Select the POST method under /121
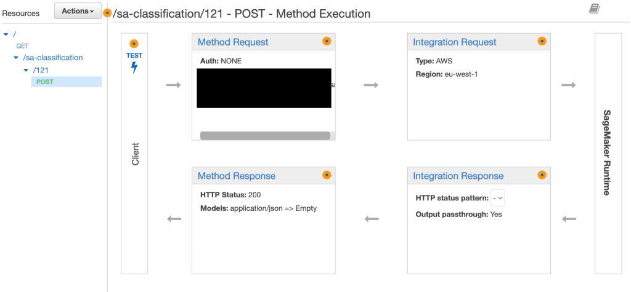 [45, 82]
